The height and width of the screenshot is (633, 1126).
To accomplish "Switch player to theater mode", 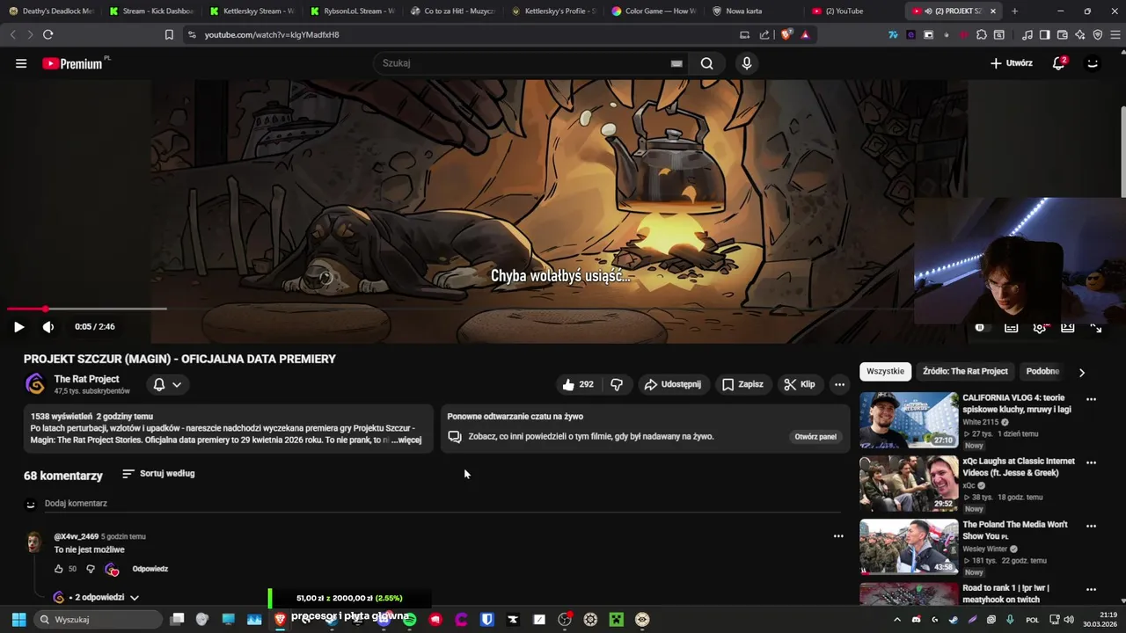I will point(1067,327).
